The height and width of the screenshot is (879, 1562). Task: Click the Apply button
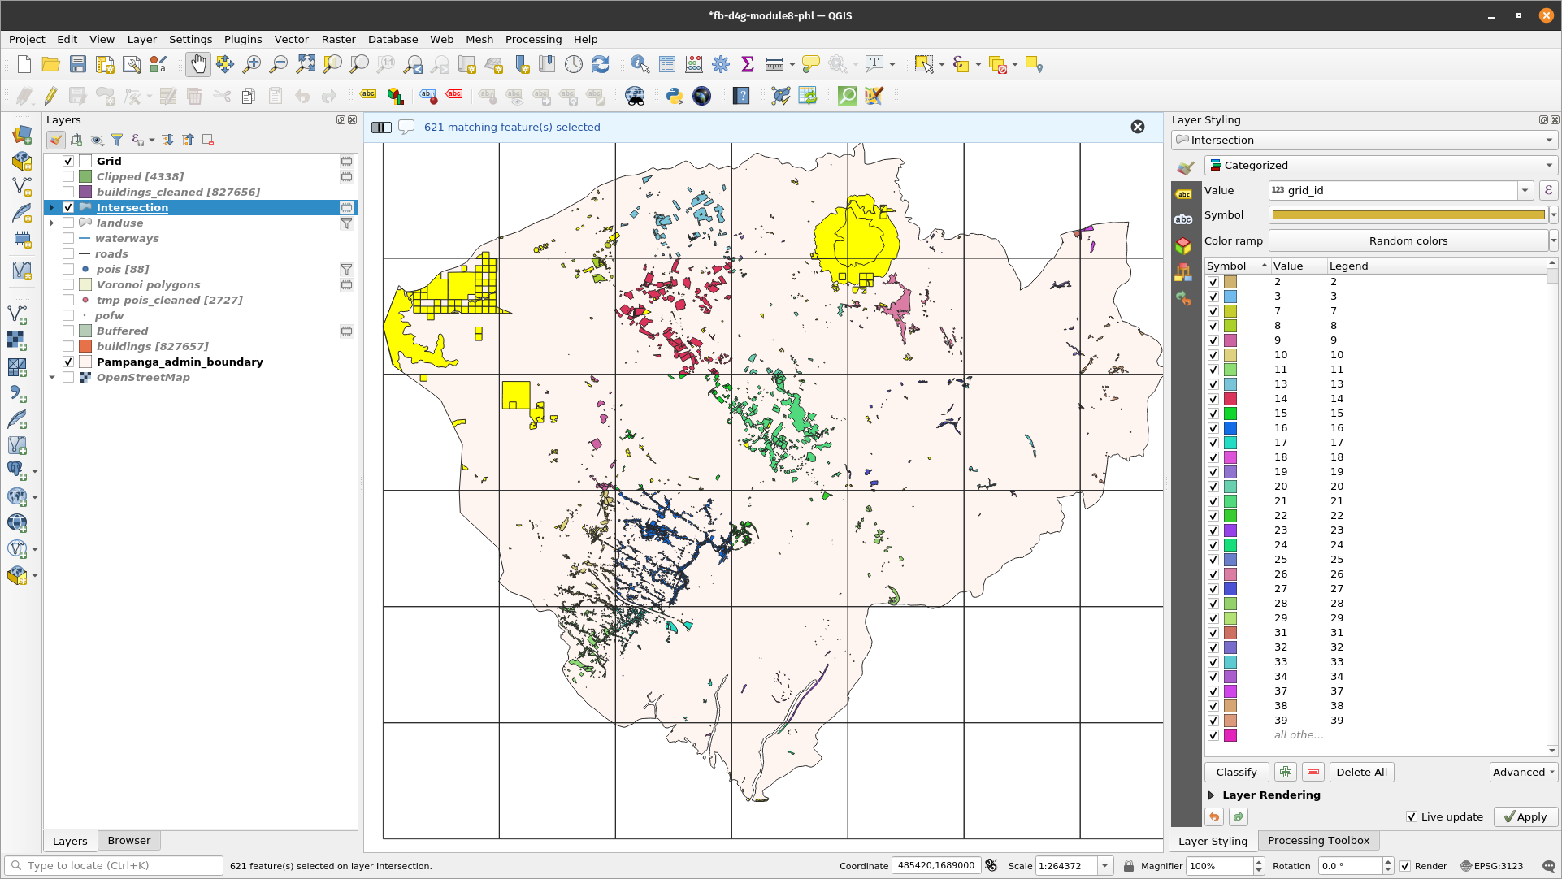click(1525, 816)
